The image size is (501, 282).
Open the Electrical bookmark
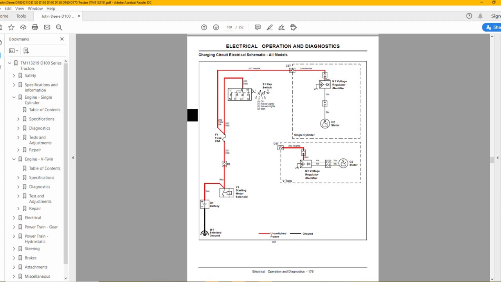[x=33, y=218]
